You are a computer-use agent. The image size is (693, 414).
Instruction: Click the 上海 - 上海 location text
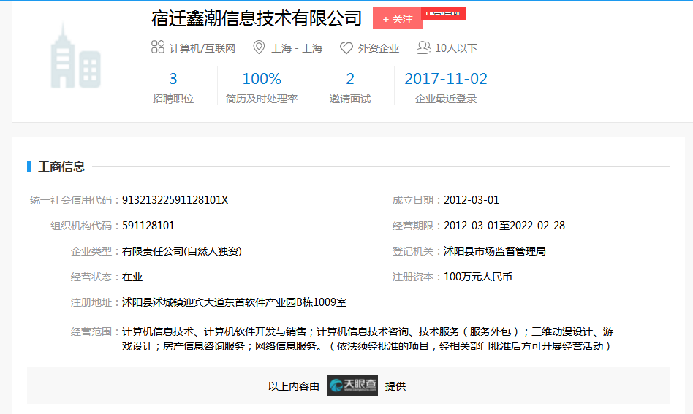[297, 48]
